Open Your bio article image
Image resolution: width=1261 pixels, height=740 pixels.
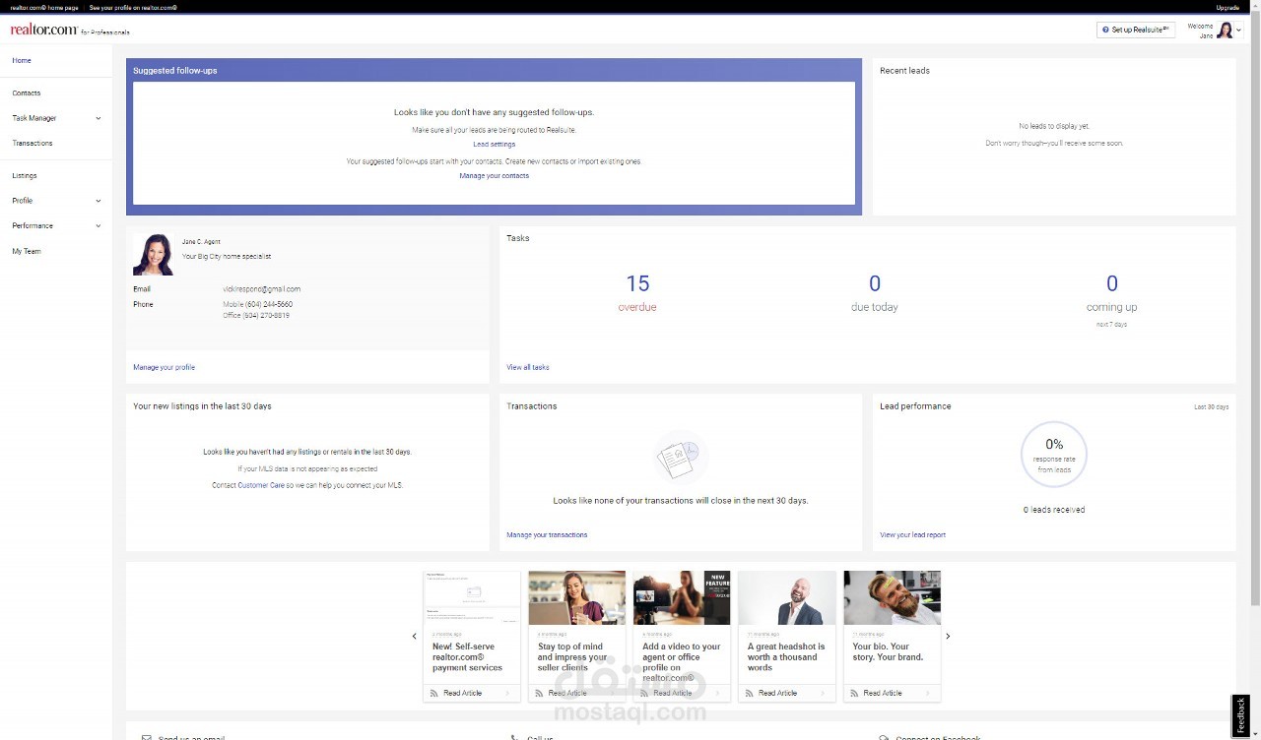click(893, 597)
